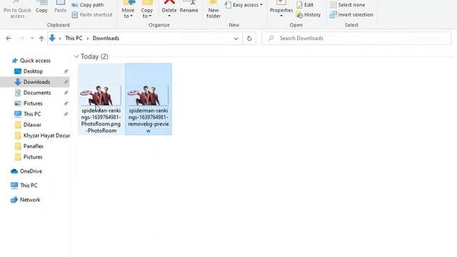
Task: Click the forward navigation arrow
Action: (x=21, y=38)
